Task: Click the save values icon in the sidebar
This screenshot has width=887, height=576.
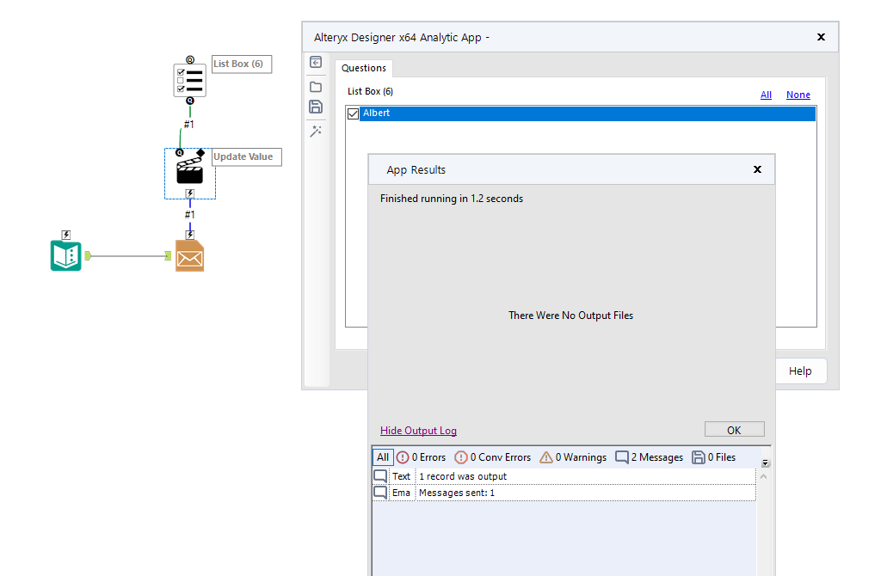Action: (316, 107)
